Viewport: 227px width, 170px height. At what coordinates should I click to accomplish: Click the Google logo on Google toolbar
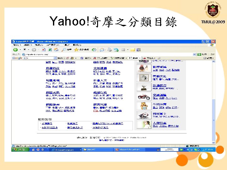[x=17, y=58]
